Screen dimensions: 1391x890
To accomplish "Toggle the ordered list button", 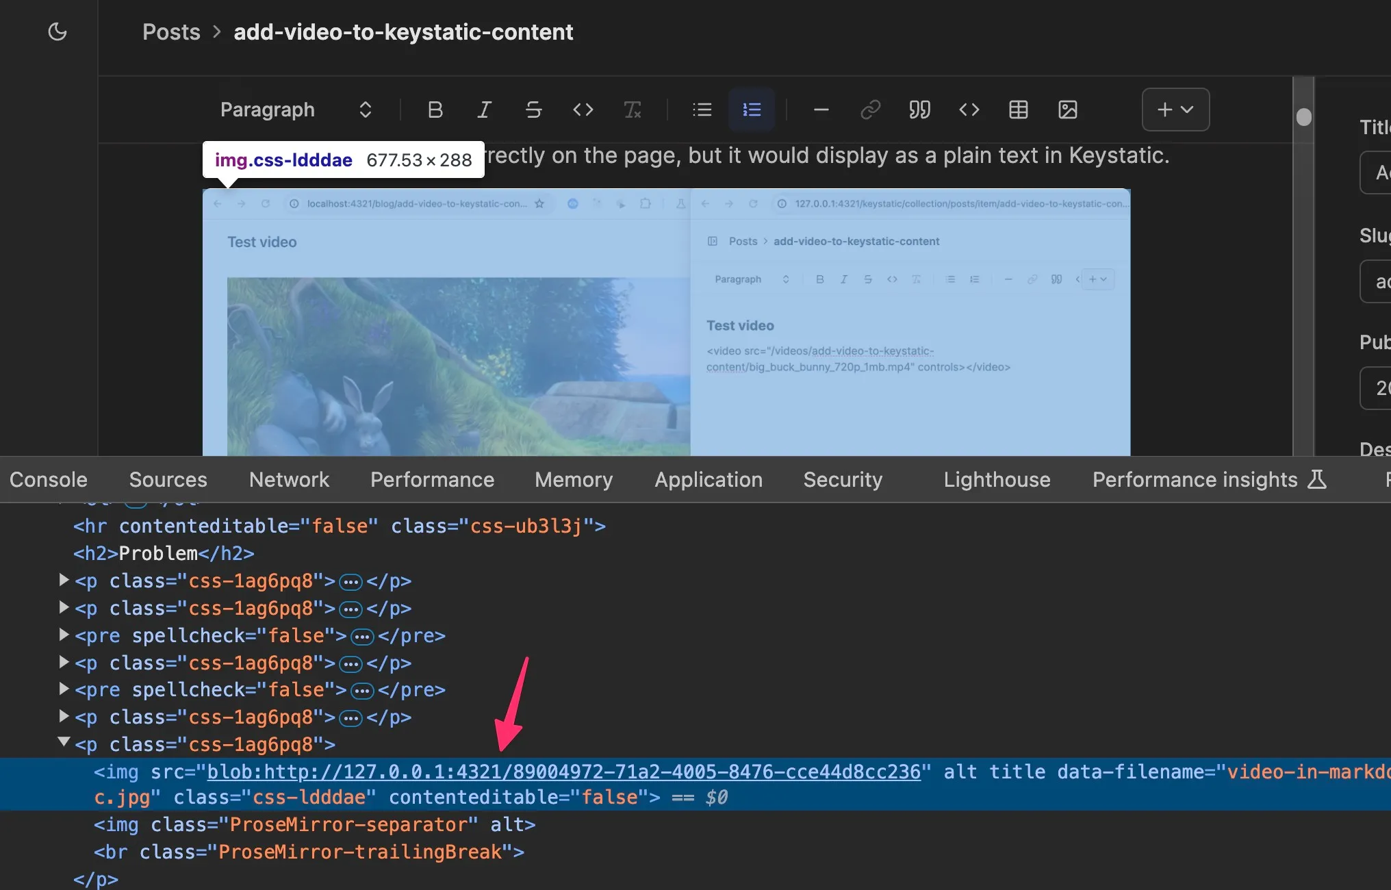I will [751, 110].
